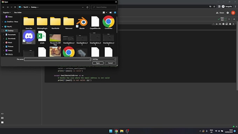
Task: Move the Colab cell down
Action: (x=217, y=24)
